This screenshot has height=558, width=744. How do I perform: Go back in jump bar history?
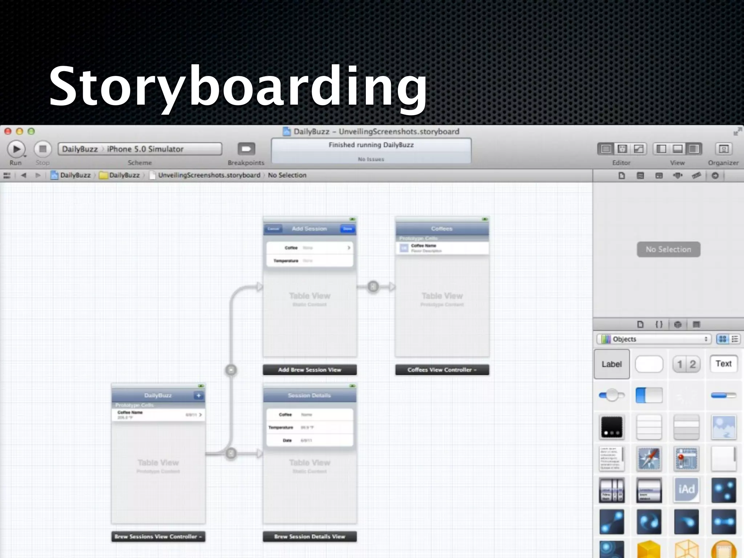24,175
